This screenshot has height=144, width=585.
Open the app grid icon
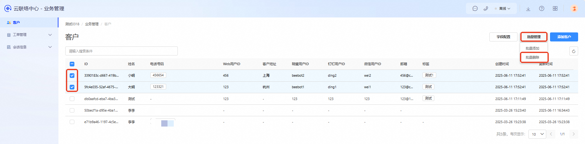(555, 9)
